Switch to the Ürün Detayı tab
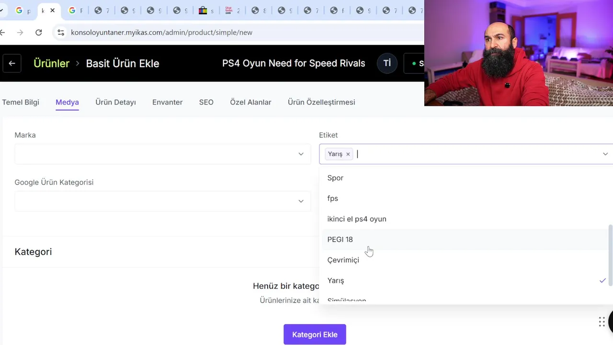This screenshot has height=345, width=613. tap(115, 102)
